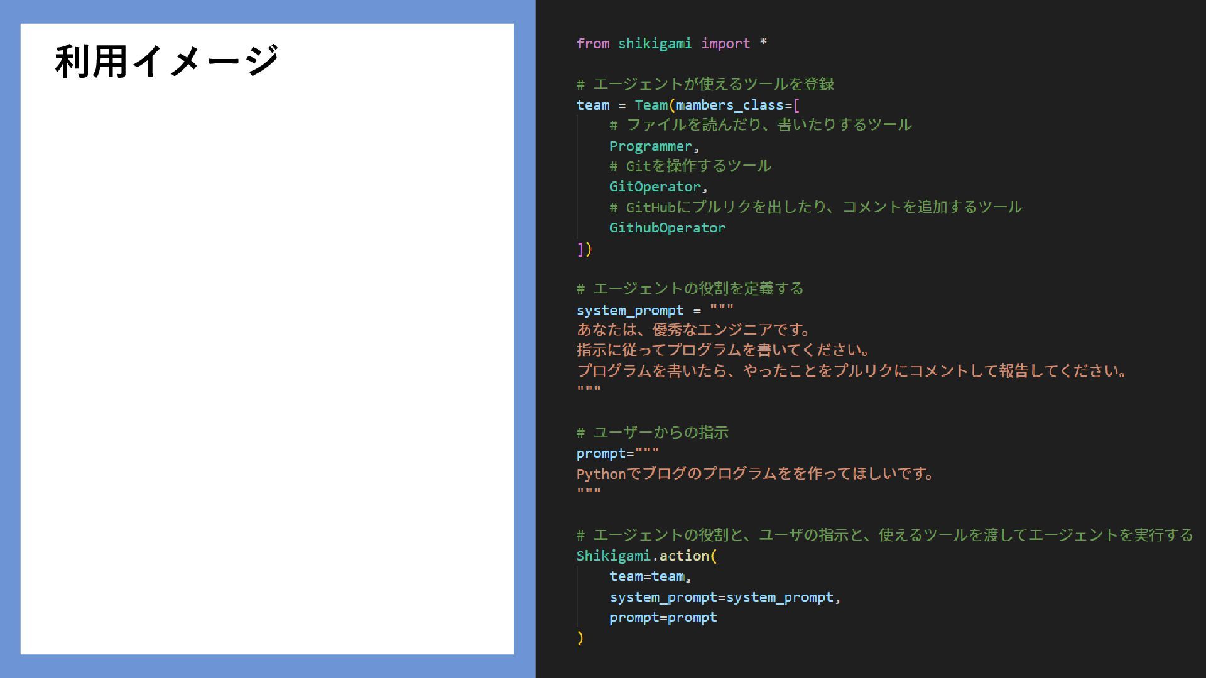Click the 'GithubOperator' code line
Image resolution: width=1206 pixels, height=678 pixels.
[x=667, y=227]
